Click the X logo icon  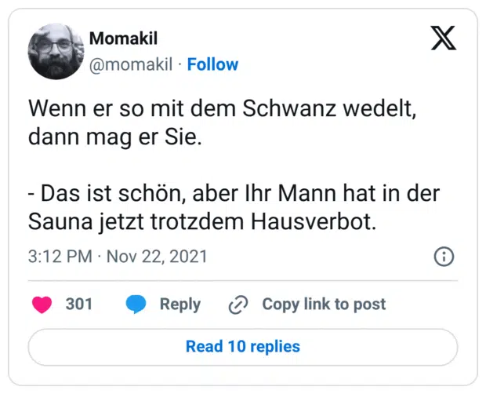443,38
